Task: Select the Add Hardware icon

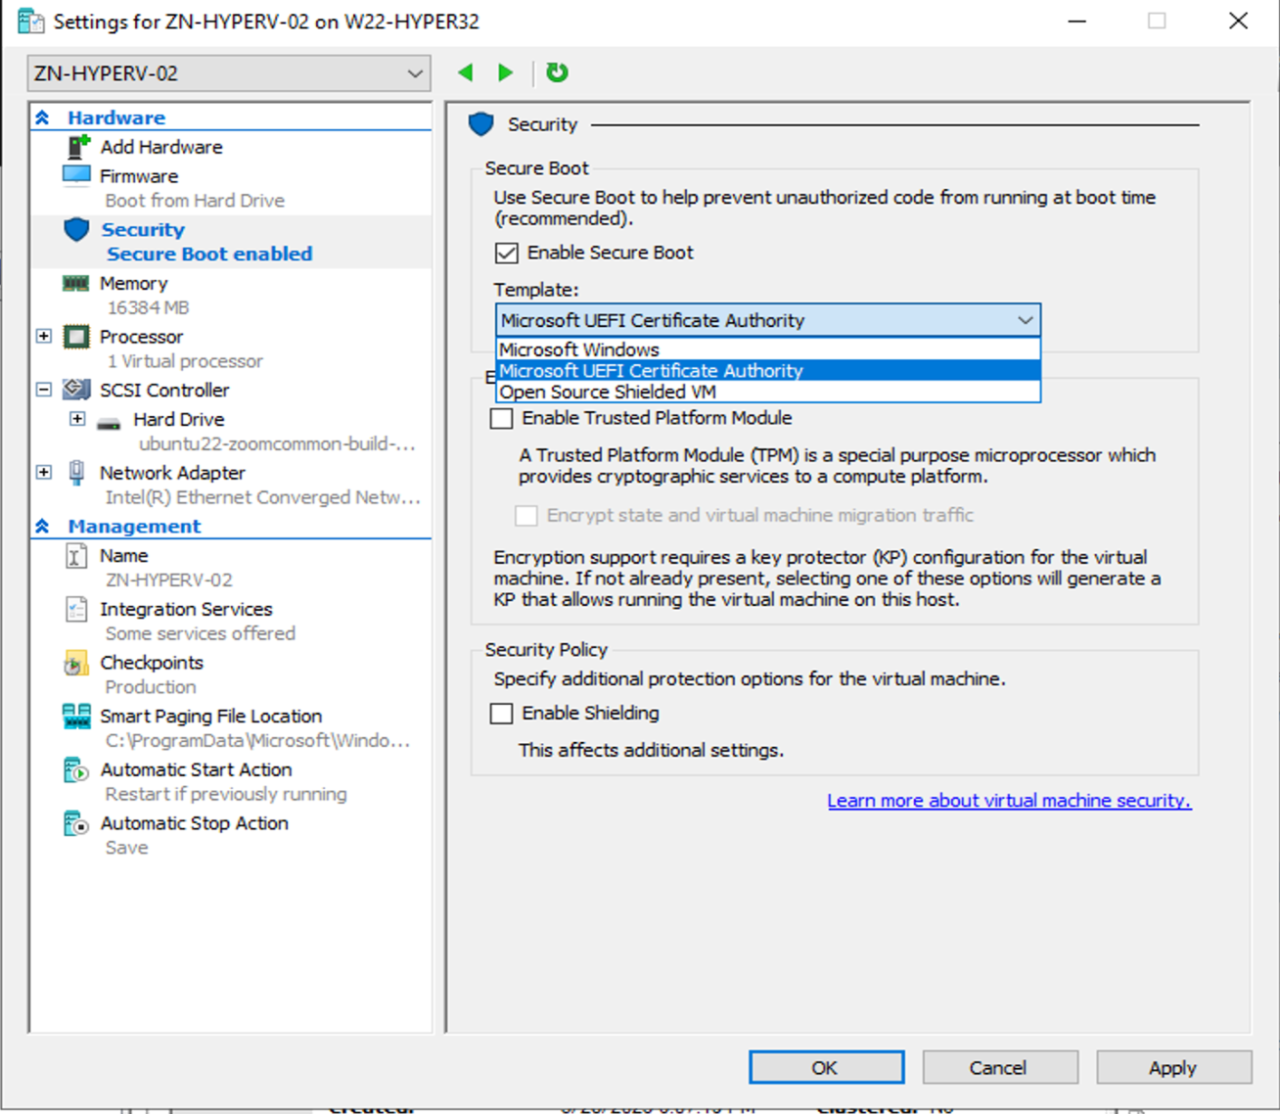Action: point(78,147)
